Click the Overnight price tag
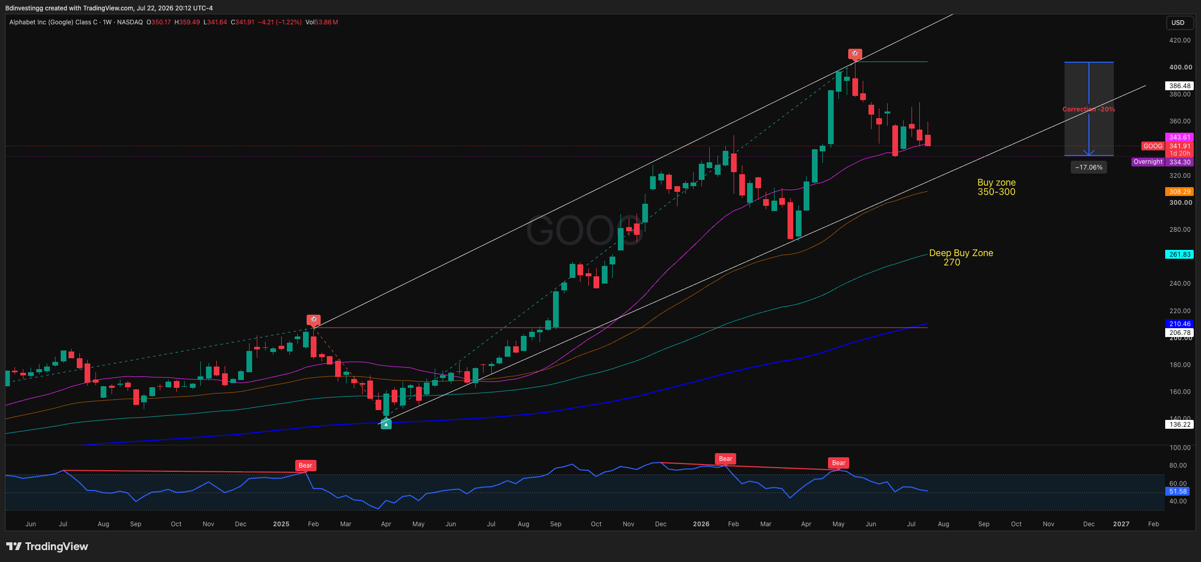 [1148, 162]
